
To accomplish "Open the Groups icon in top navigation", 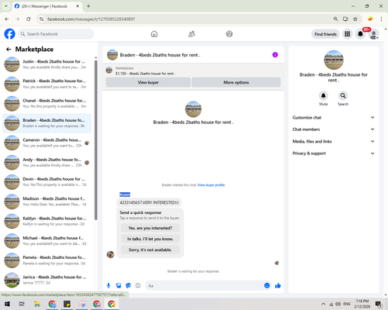I will point(229,34).
